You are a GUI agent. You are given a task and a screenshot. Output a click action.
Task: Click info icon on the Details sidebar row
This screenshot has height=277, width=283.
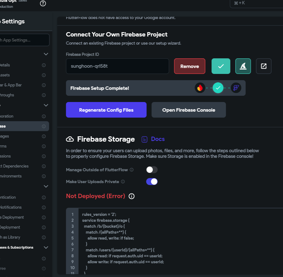pos(44,65)
